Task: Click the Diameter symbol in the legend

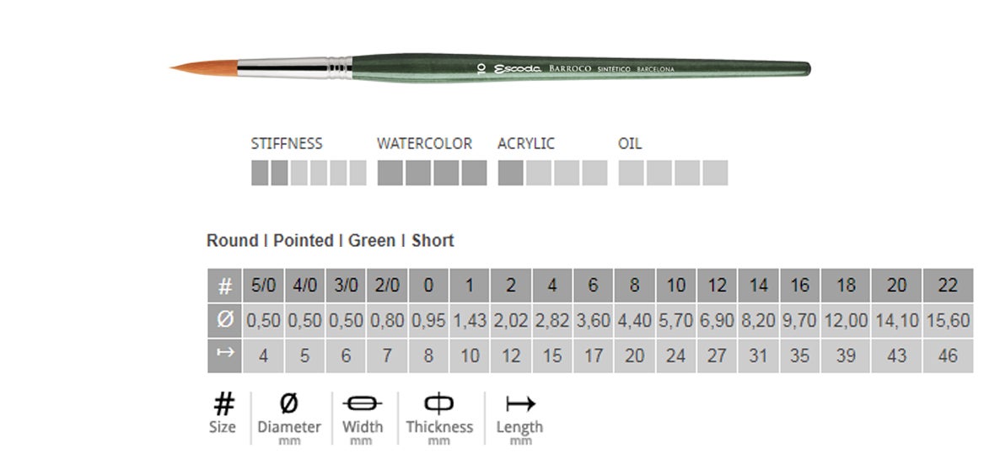Action: (288, 404)
